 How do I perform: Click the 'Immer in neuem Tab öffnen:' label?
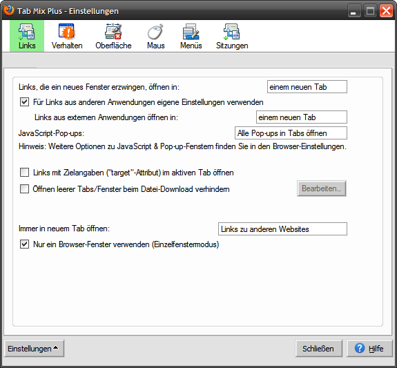(x=64, y=229)
